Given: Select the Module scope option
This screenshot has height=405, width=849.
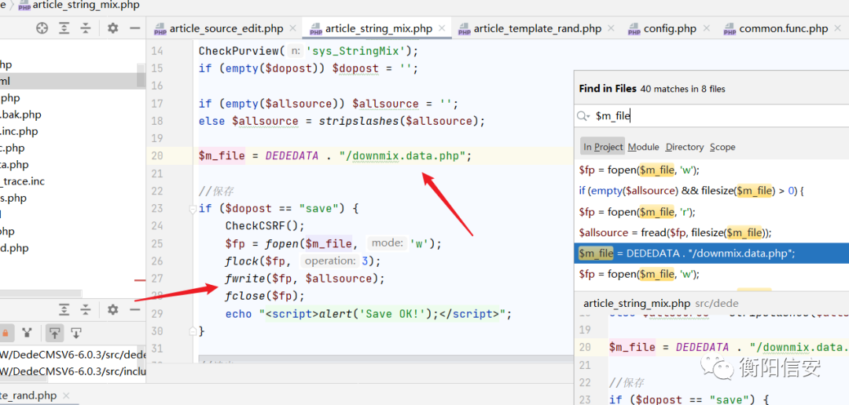Looking at the screenshot, I should tap(643, 147).
